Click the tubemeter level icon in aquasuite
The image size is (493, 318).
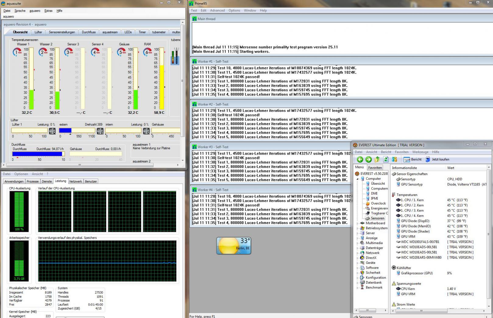coord(175,56)
